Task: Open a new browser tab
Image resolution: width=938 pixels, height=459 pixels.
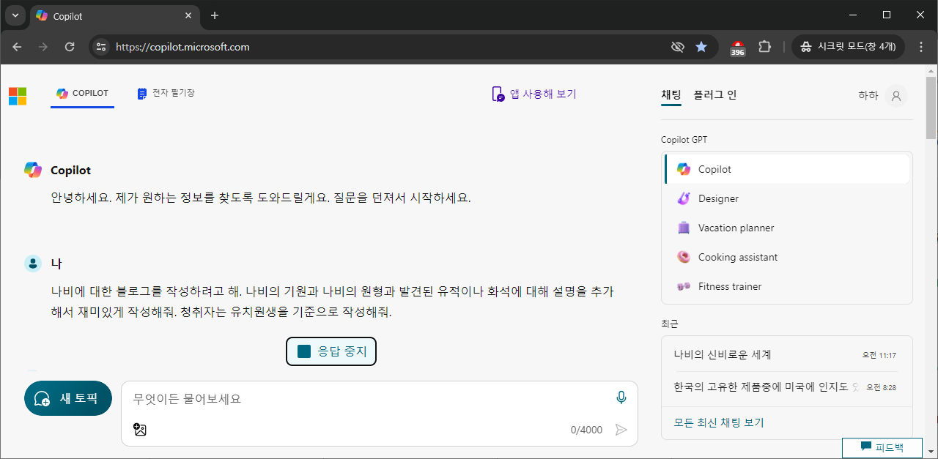Action: point(215,15)
